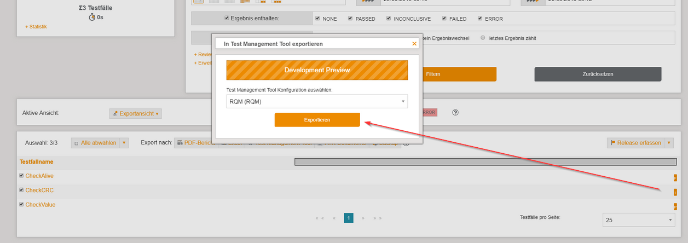Open the Testfälle pro Seite dropdown
The image size is (688, 243).
pos(639,220)
